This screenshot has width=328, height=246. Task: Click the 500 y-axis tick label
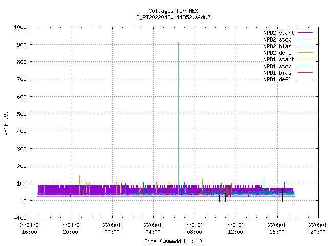pyautogui.click(x=22, y=114)
